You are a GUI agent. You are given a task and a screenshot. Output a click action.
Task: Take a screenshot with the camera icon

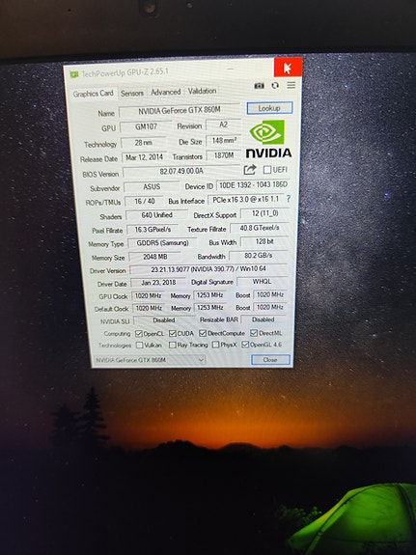(260, 86)
